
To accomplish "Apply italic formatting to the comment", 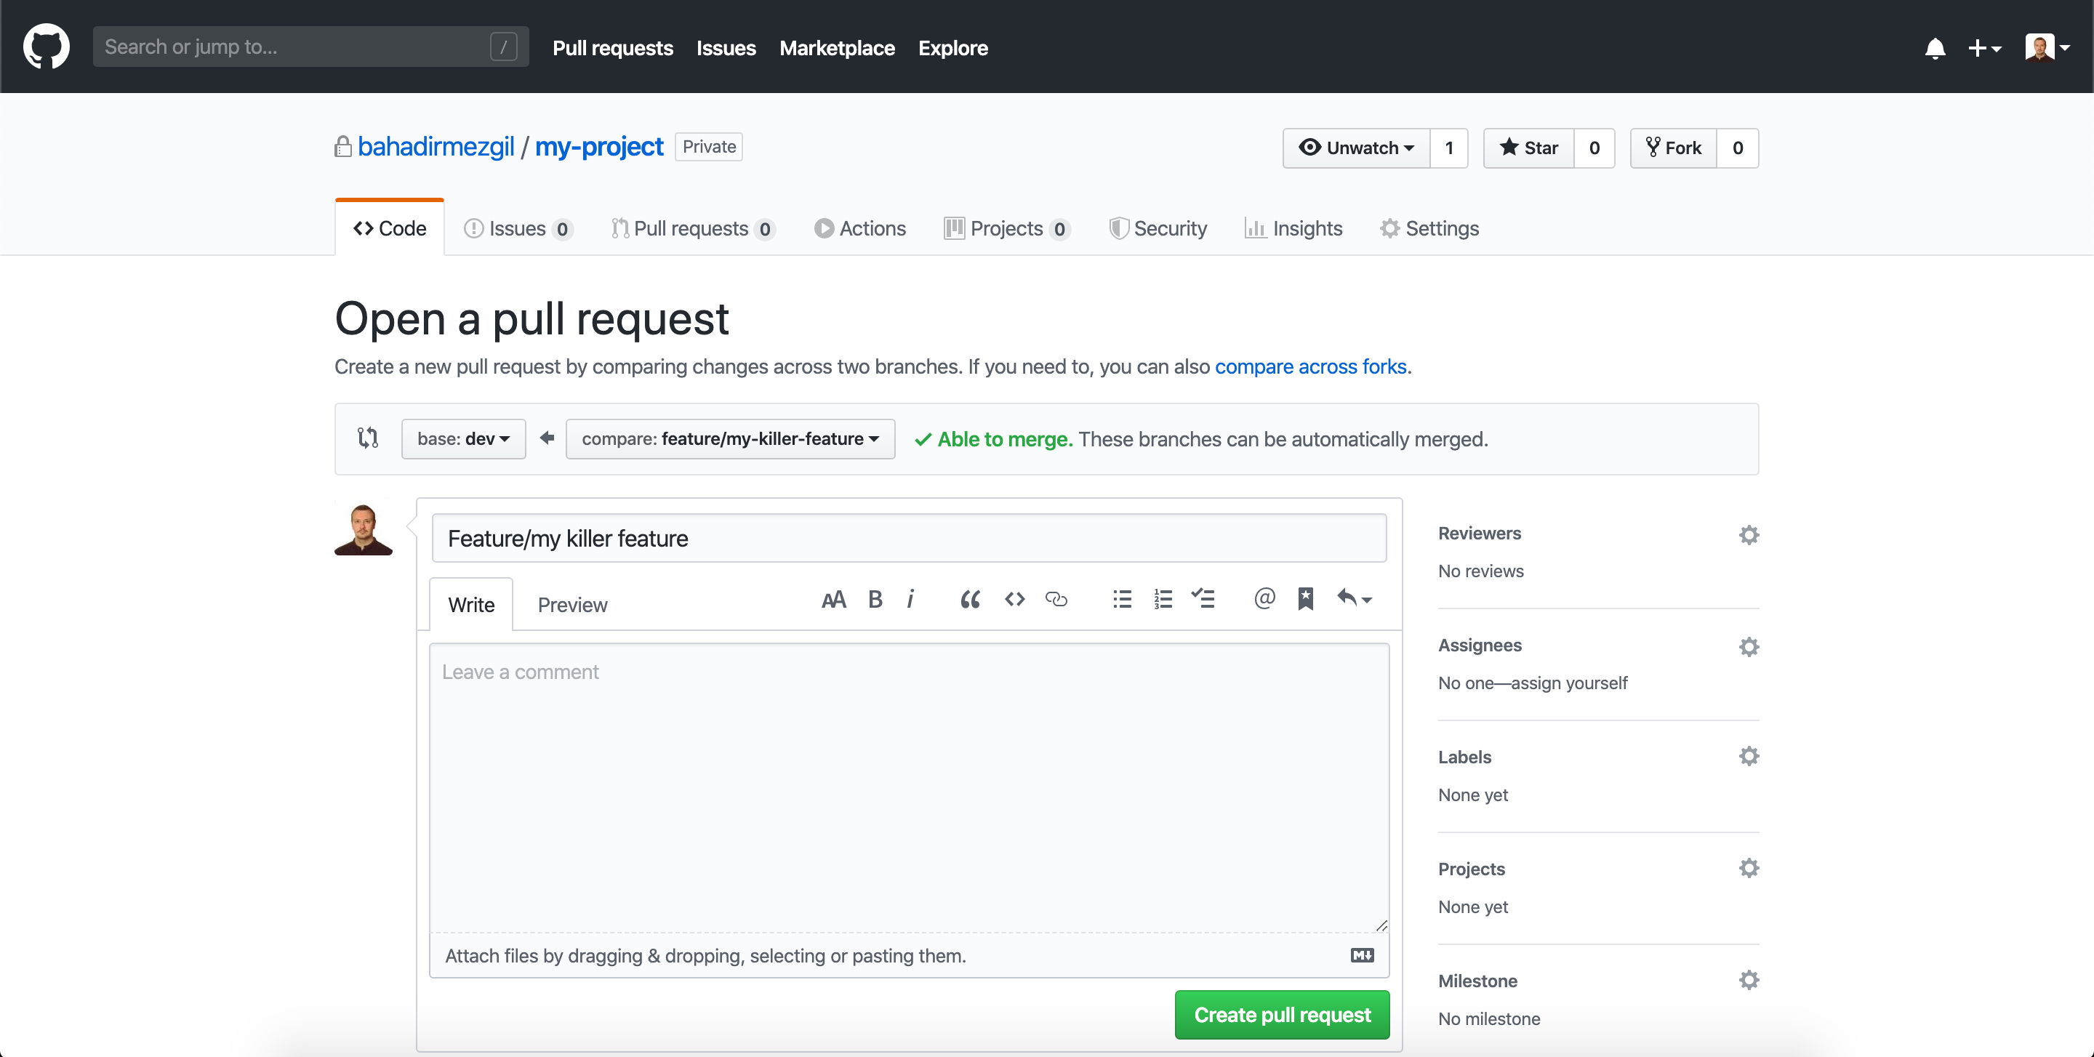I will (910, 599).
